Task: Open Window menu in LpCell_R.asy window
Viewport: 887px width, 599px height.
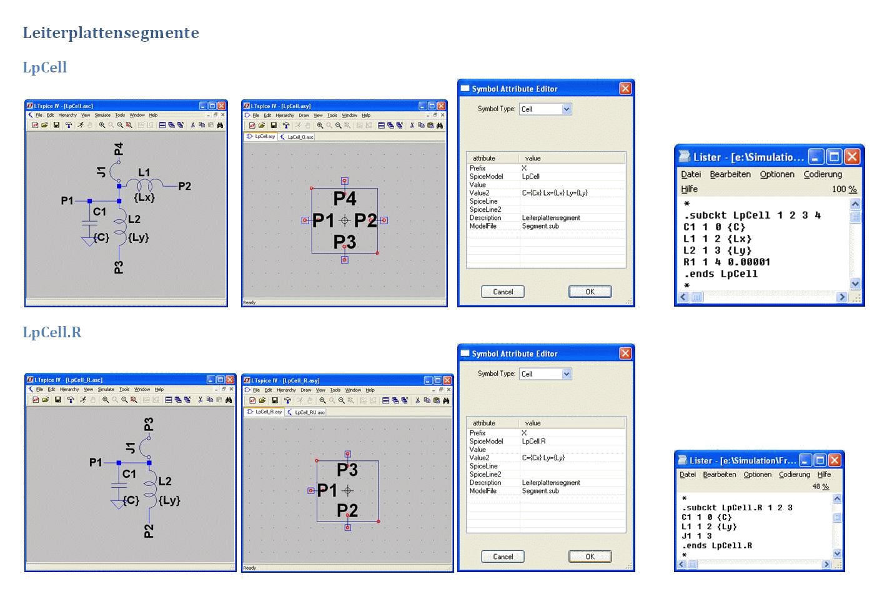Action: 353,390
